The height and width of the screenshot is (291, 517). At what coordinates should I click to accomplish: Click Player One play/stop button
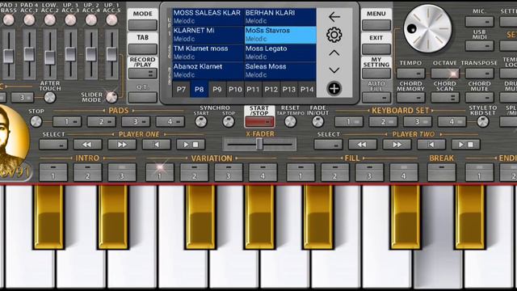coord(191,145)
